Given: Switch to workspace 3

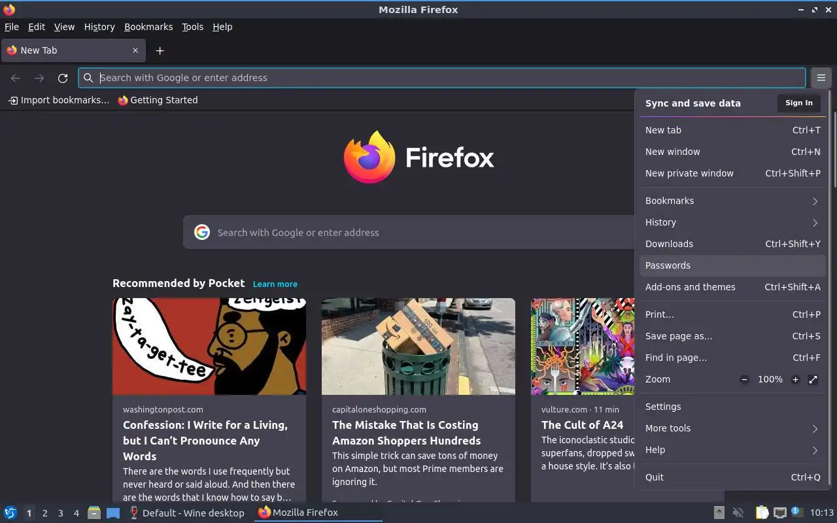Looking at the screenshot, I should tap(61, 513).
